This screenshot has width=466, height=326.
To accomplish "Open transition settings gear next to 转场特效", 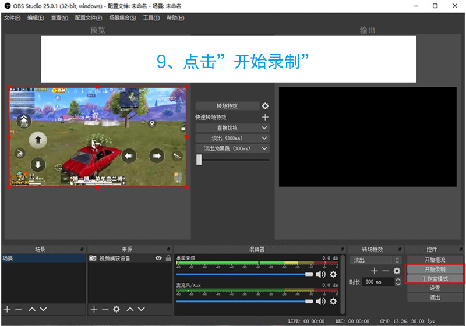I will [265, 106].
